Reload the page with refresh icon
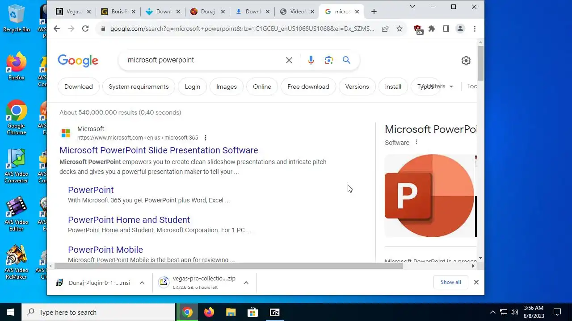The height and width of the screenshot is (321, 572). [x=85, y=29]
